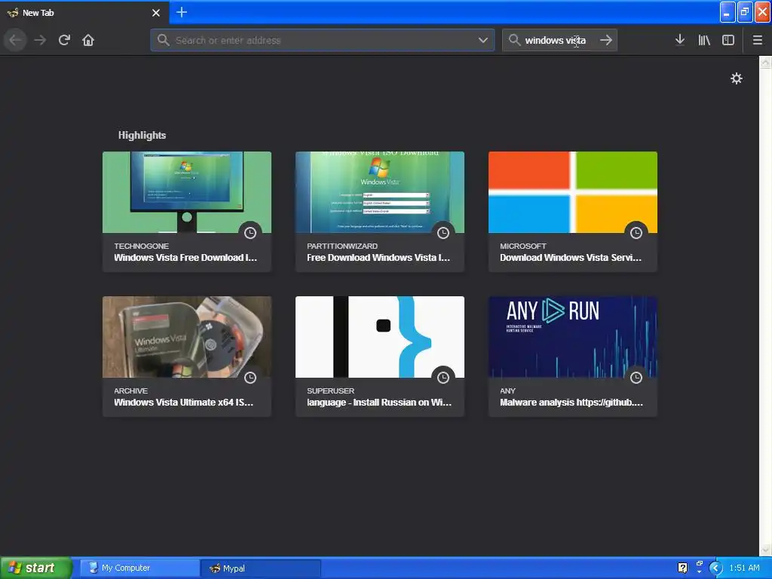The width and height of the screenshot is (772, 579).
Task: Click the search box magnifier icon
Action: [514, 40]
